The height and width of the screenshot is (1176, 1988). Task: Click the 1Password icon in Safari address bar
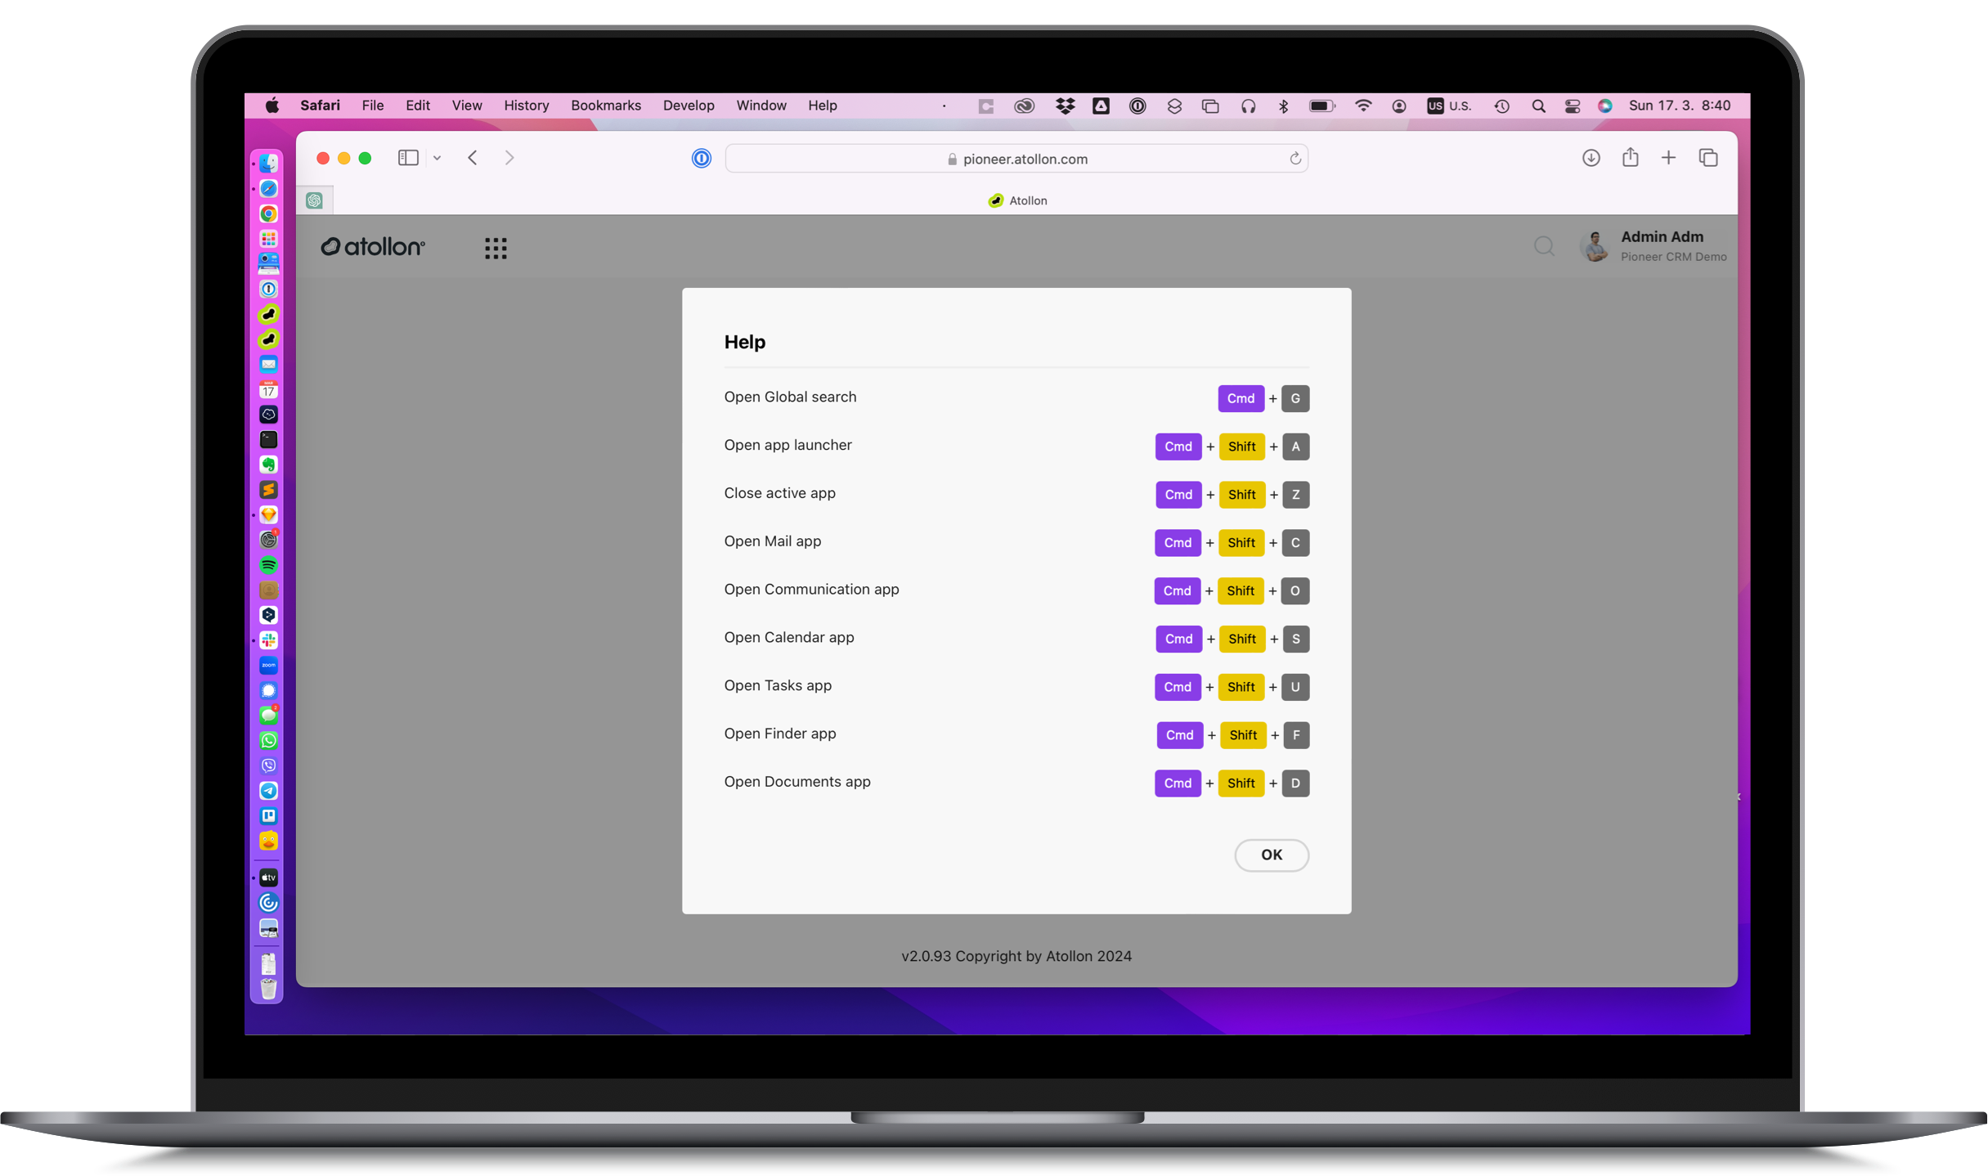tap(701, 158)
